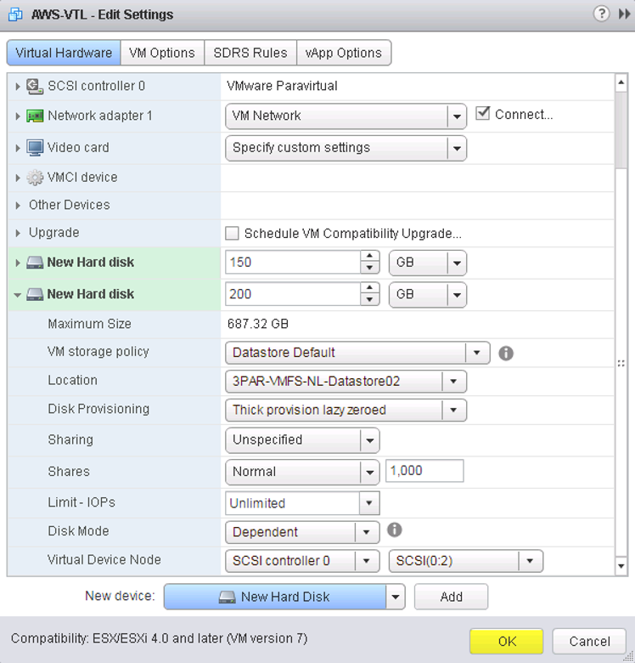The height and width of the screenshot is (663, 635).
Task: Click the Network adapter 1 card icon
Action: pos(35,116)
